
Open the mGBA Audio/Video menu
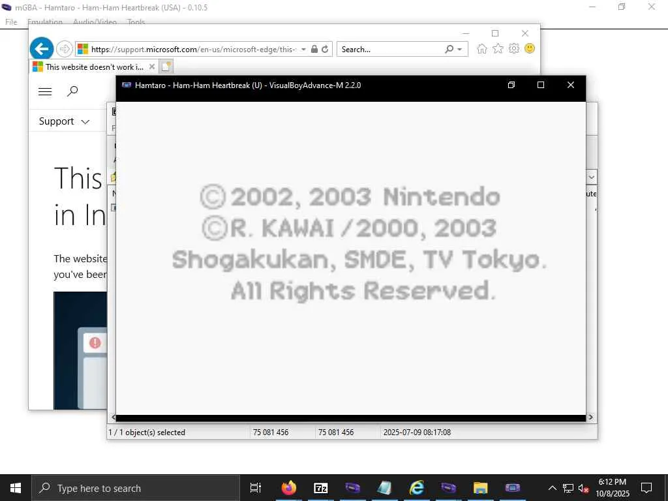click(x=95, y=22)
